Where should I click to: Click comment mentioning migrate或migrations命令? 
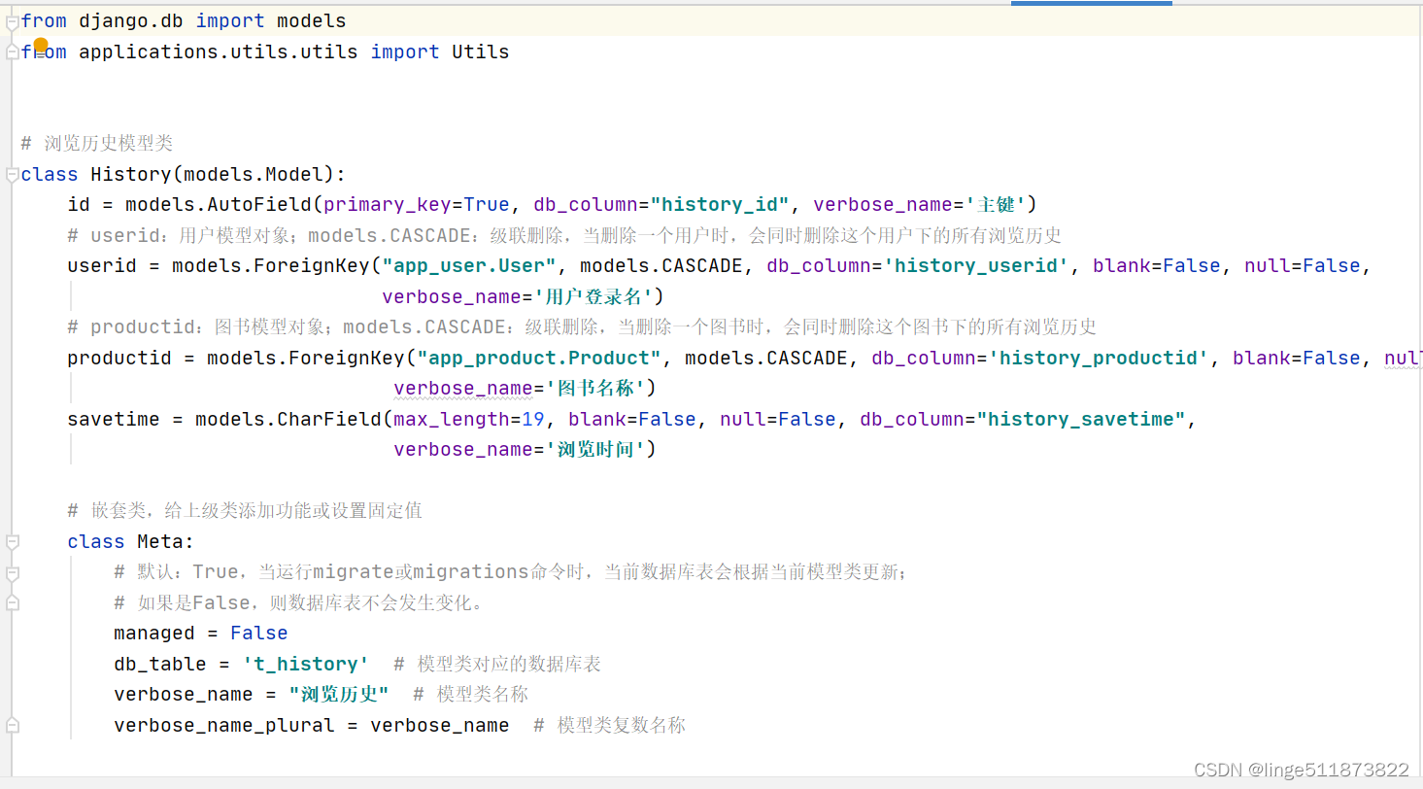point(511,571)
